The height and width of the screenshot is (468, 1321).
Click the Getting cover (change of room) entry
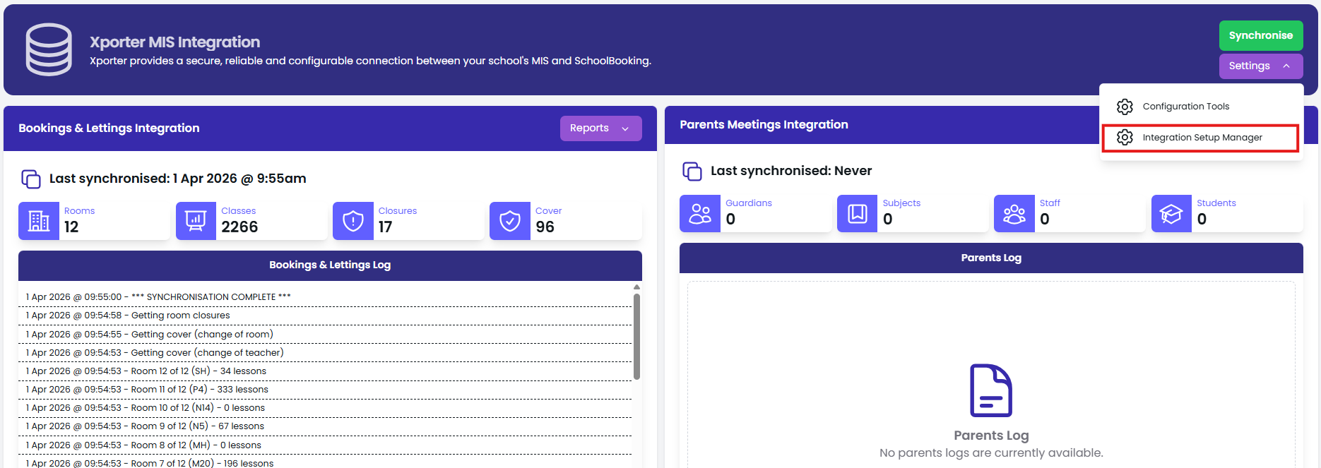coord(325,335)
